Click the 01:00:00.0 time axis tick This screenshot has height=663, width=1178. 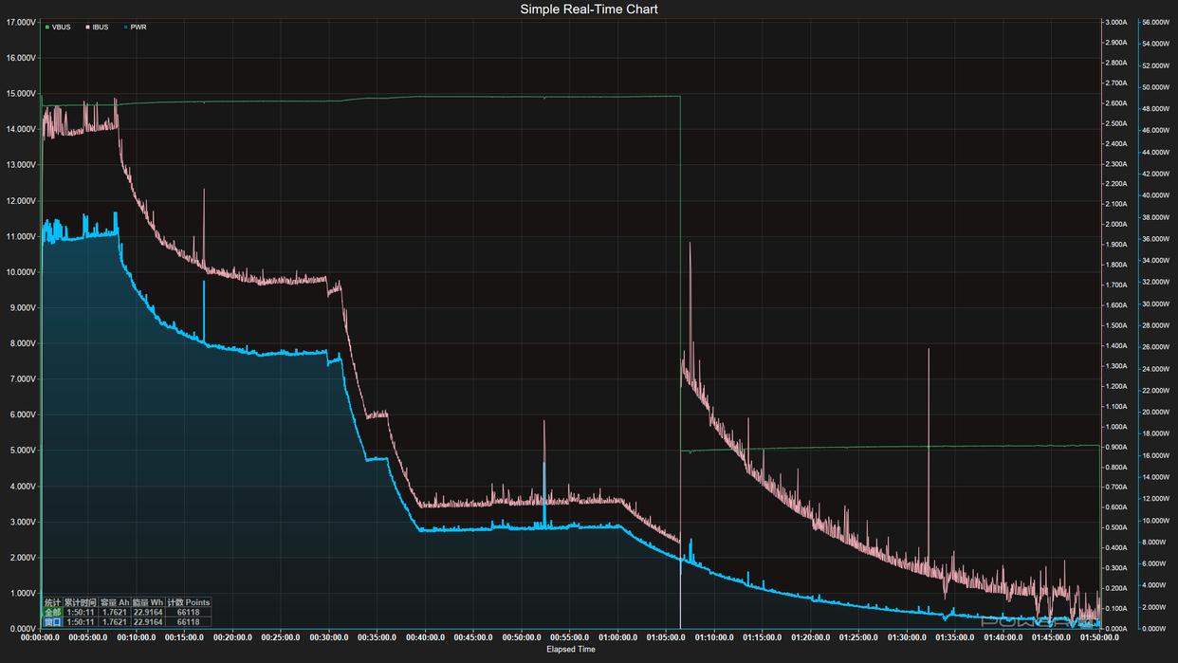pos(618,638)
